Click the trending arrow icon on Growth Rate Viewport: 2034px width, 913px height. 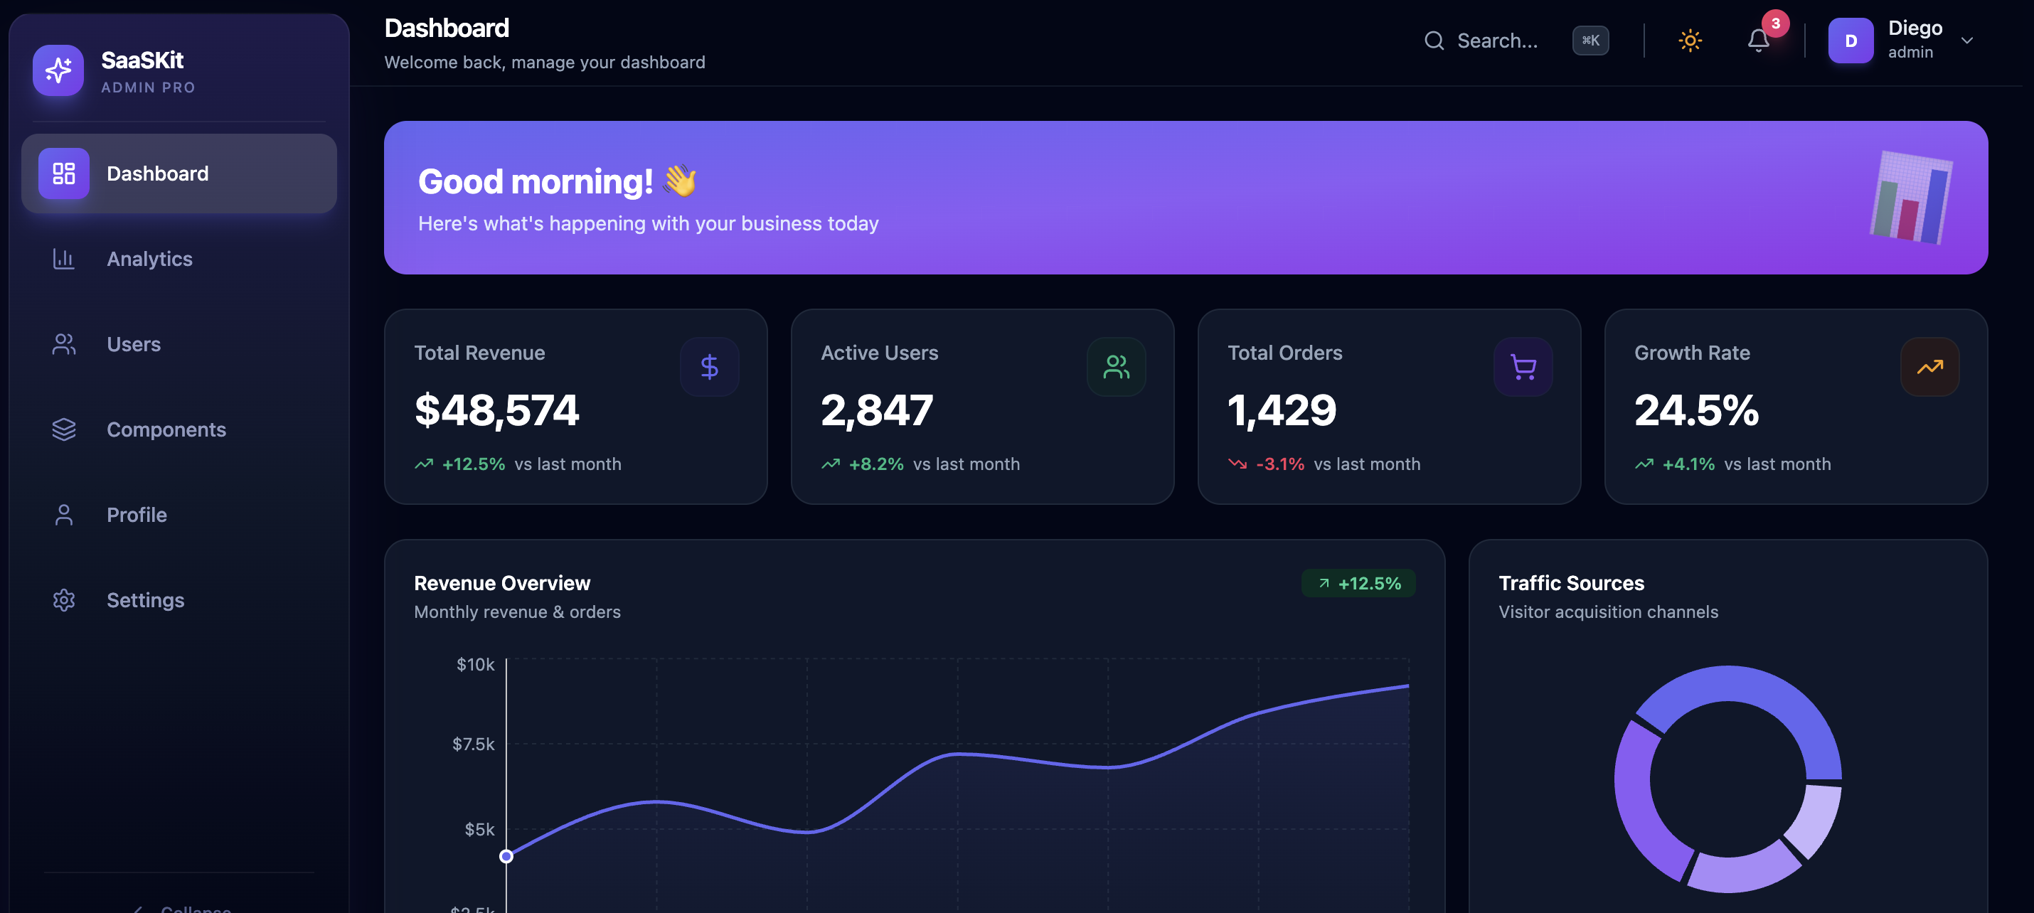(1929, 366)
